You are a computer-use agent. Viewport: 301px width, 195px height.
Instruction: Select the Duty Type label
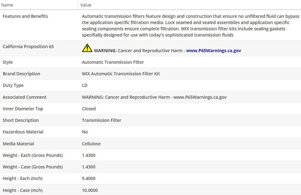click(13, 85)
